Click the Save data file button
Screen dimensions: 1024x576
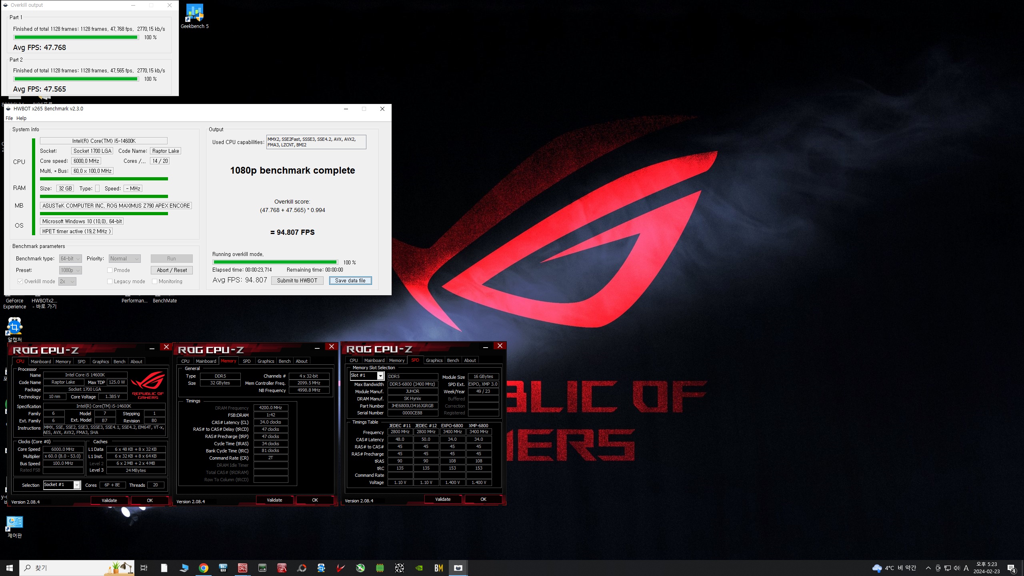pyautogui.click(x=350, y=281)
